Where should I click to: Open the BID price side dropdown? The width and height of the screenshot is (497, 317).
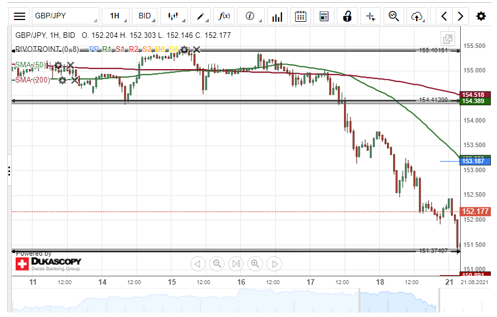coord(145,16)
